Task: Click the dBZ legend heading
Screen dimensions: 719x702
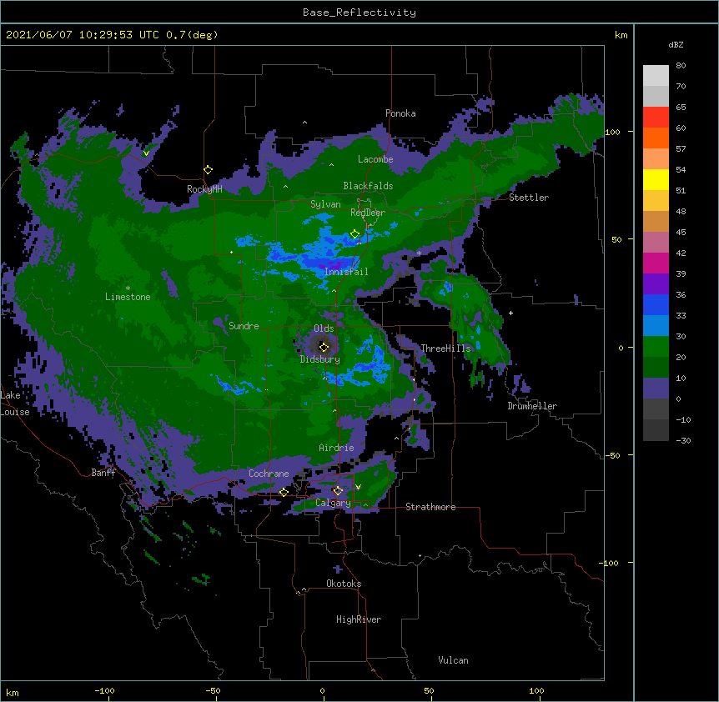Action: 676,44
